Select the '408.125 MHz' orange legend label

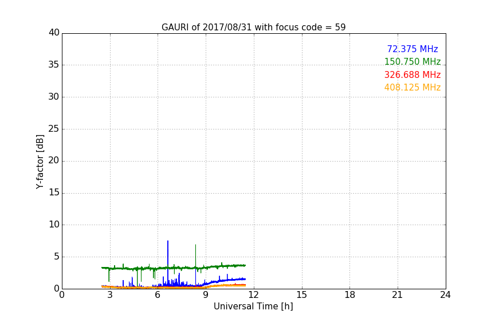pyautogui.click(x=412, y=88)
